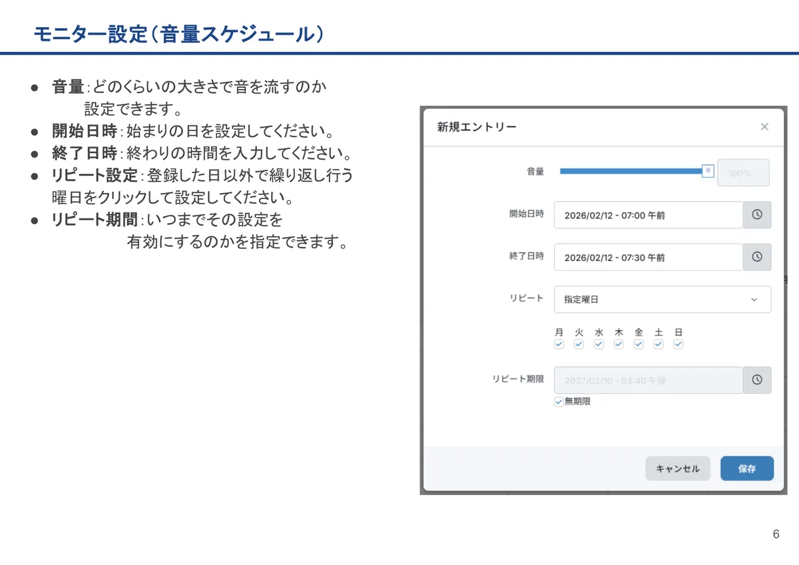The width and height of the screenshot is (799, 565).
Task: Open the clock picker for リピート期限
Action: [x=757, y=380]
